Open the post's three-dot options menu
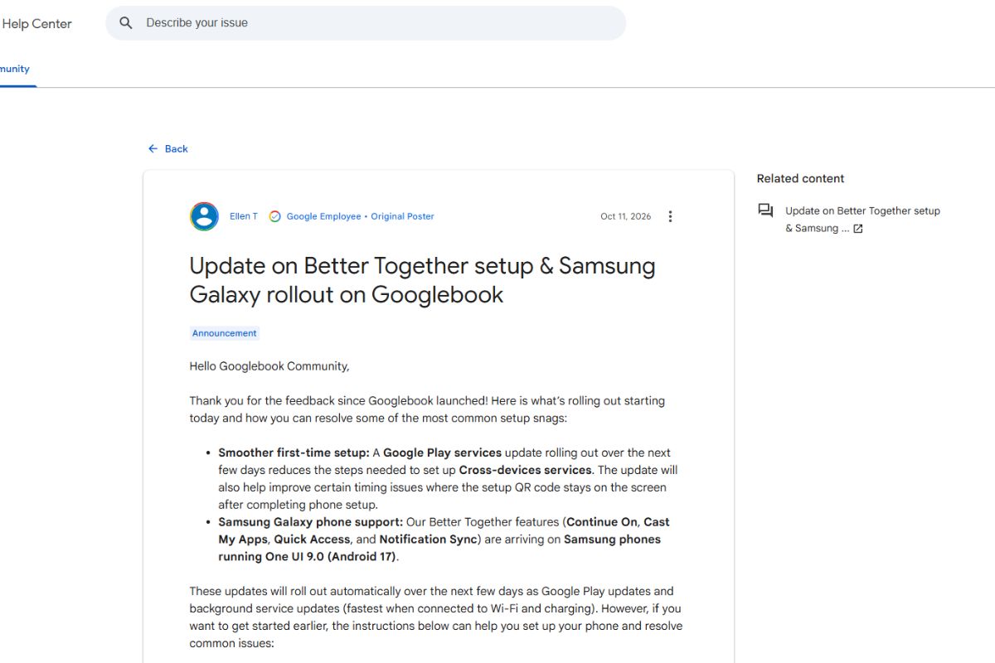Viewport: 995px width, 663px height. tap(670, 216)
